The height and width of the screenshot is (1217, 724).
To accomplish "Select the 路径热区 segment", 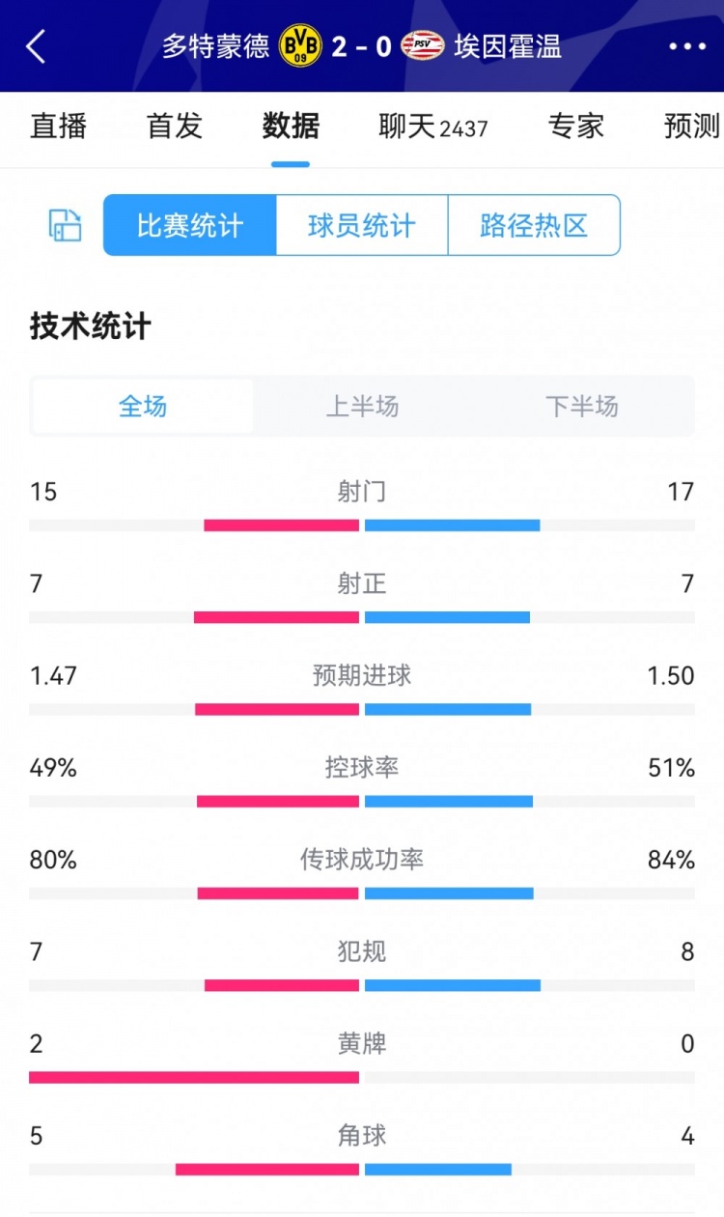I will point(534,226).
